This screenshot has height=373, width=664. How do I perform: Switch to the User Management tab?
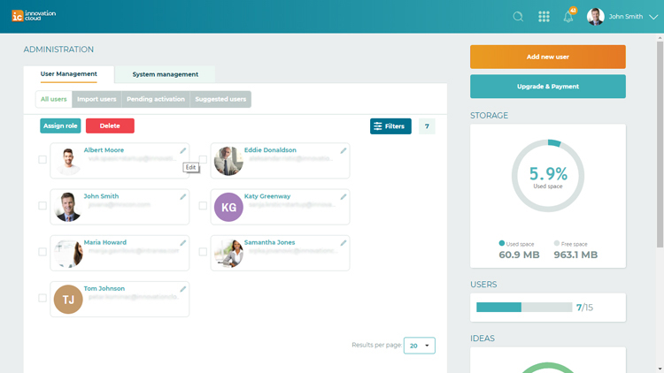(x=68, y=74)
